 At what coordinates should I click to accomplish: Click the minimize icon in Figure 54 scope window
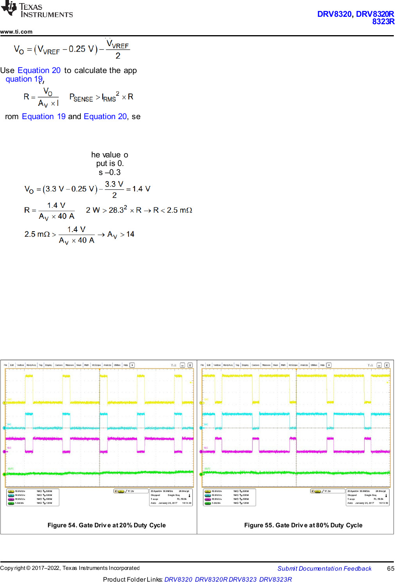pos(182,365)
